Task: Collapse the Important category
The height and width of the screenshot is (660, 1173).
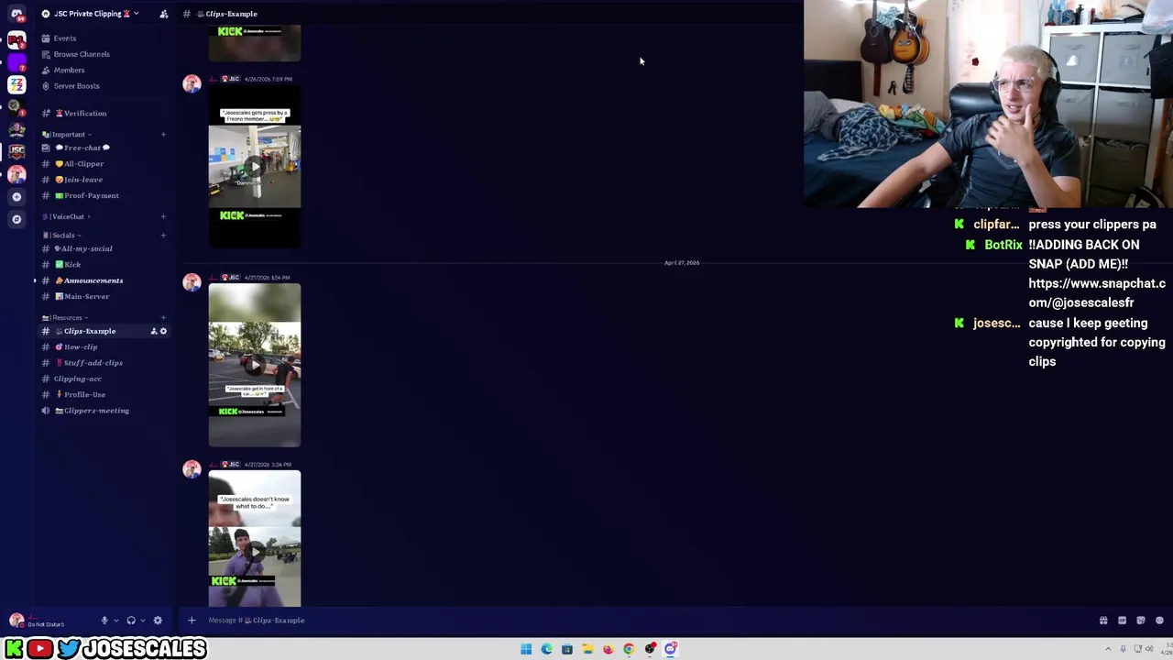Action: [66, 135]
